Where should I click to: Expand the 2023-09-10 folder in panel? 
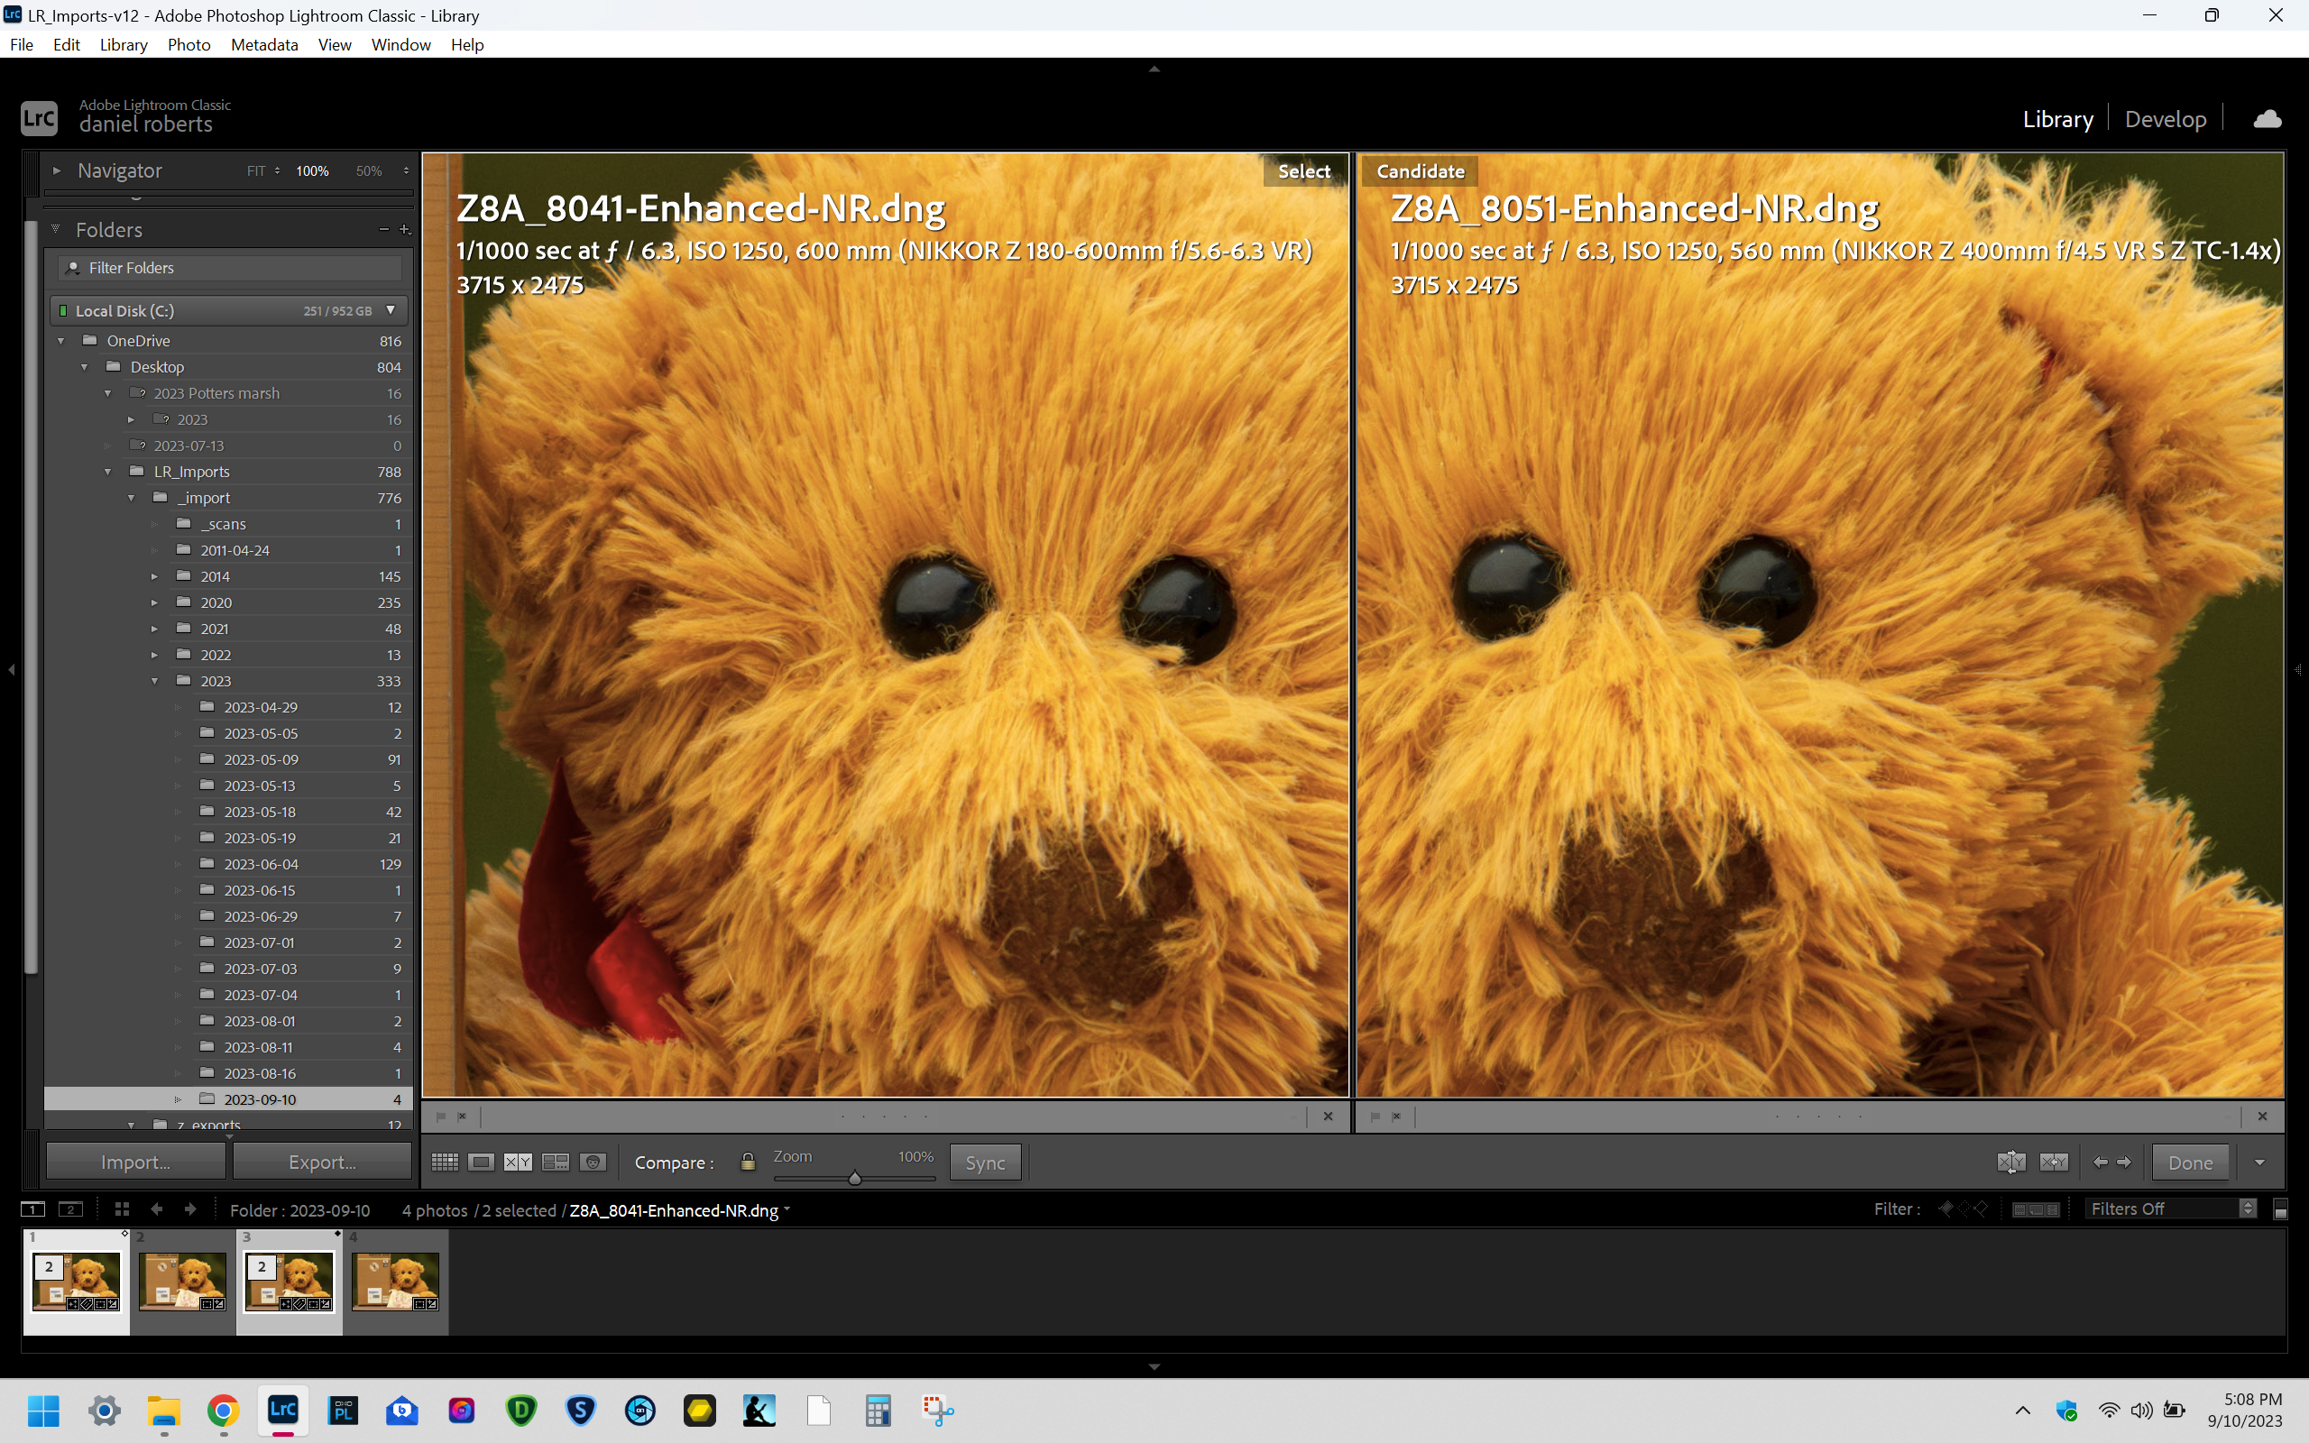click(x=178, y=1098)
